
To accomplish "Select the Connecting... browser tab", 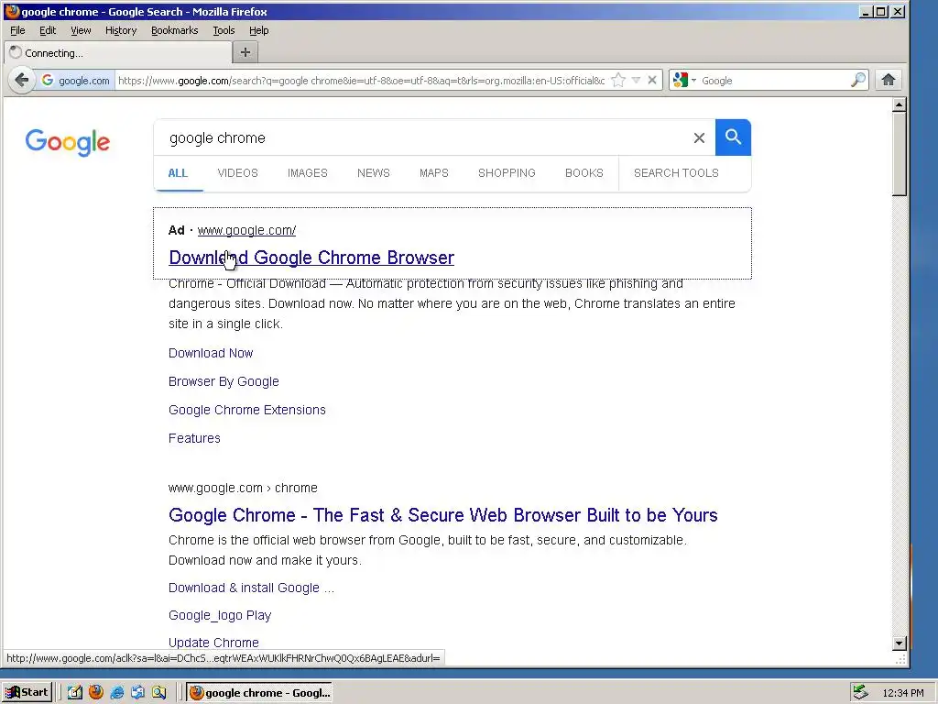I will pos(118,52).
